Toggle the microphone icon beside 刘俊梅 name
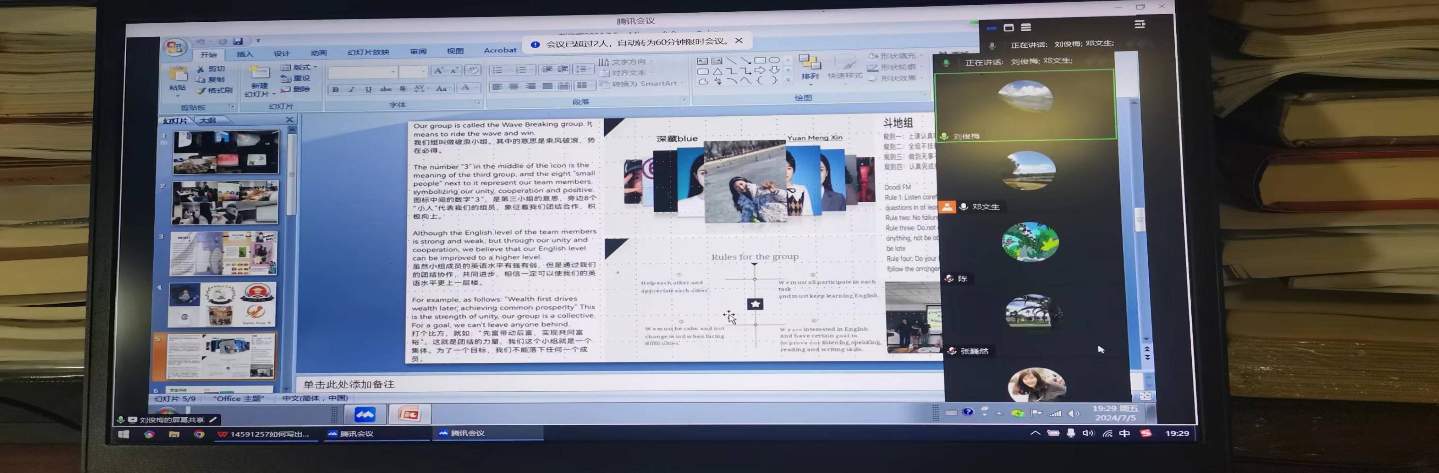 coord(945,136)
